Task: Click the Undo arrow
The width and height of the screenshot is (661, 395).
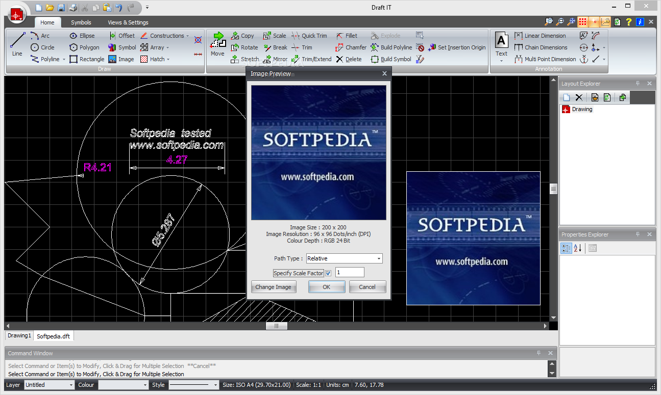Action: (118, 8)
